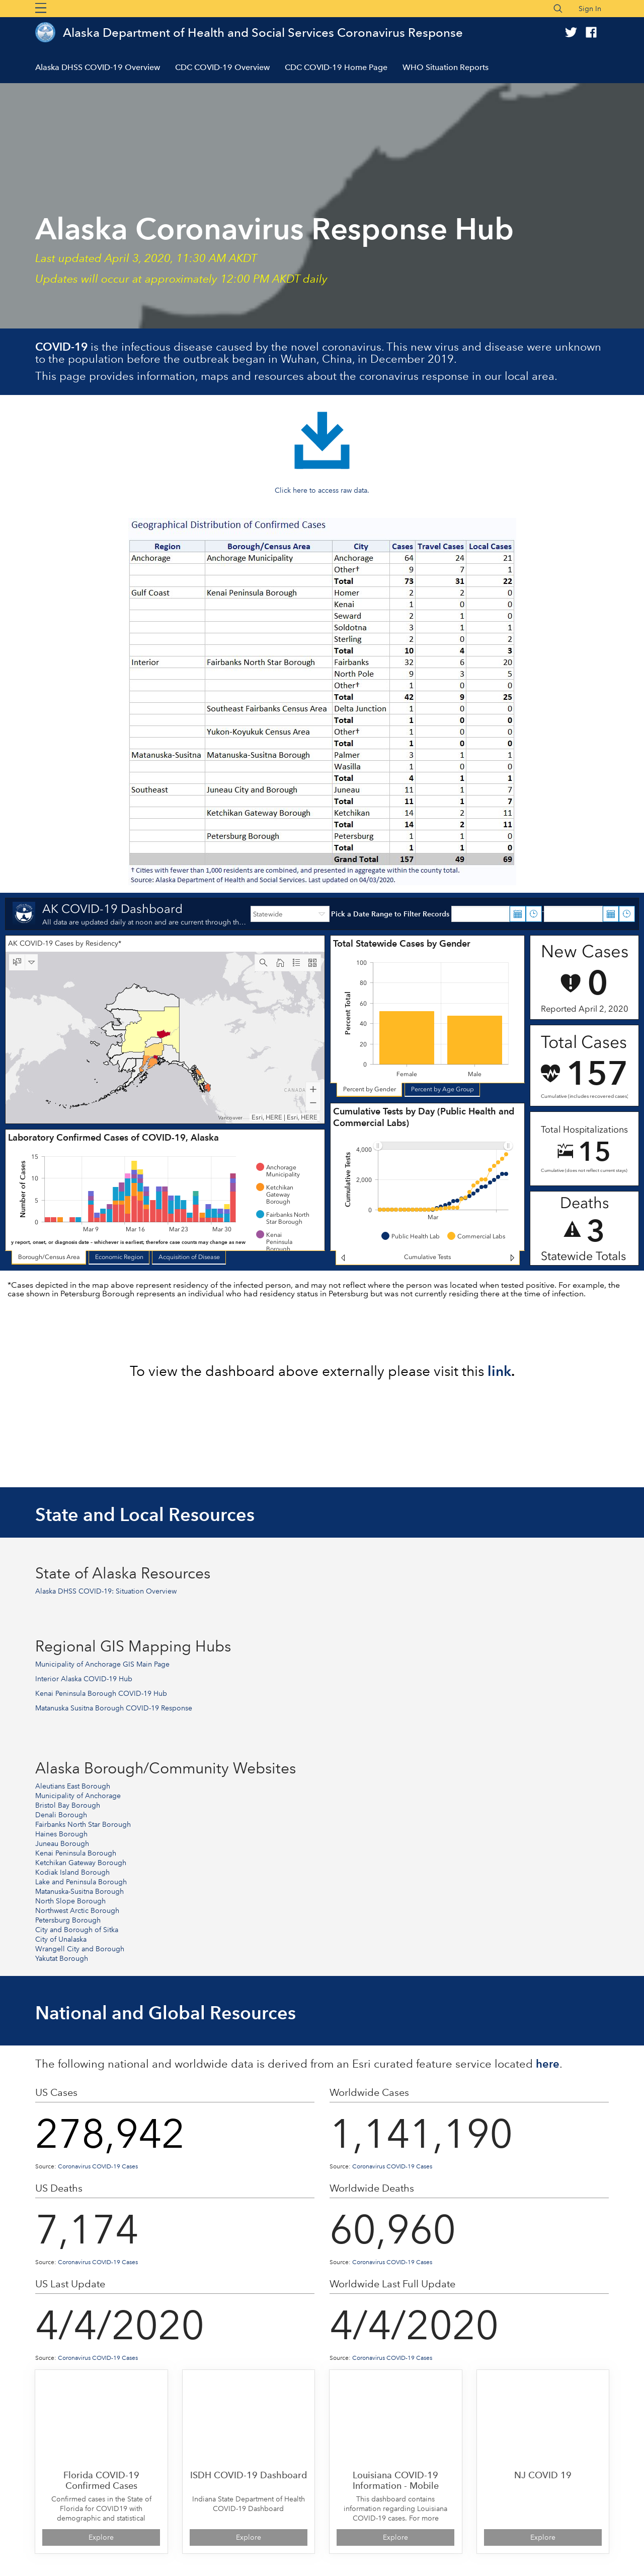Image resolution: width=644 pixels, height=2576 pixels.
Task: Open CDC COVID-19 Overview menu item
Action: 223,67
